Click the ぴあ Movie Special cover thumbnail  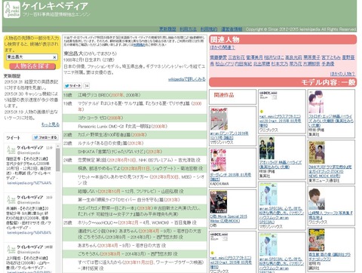coord(219,202)
